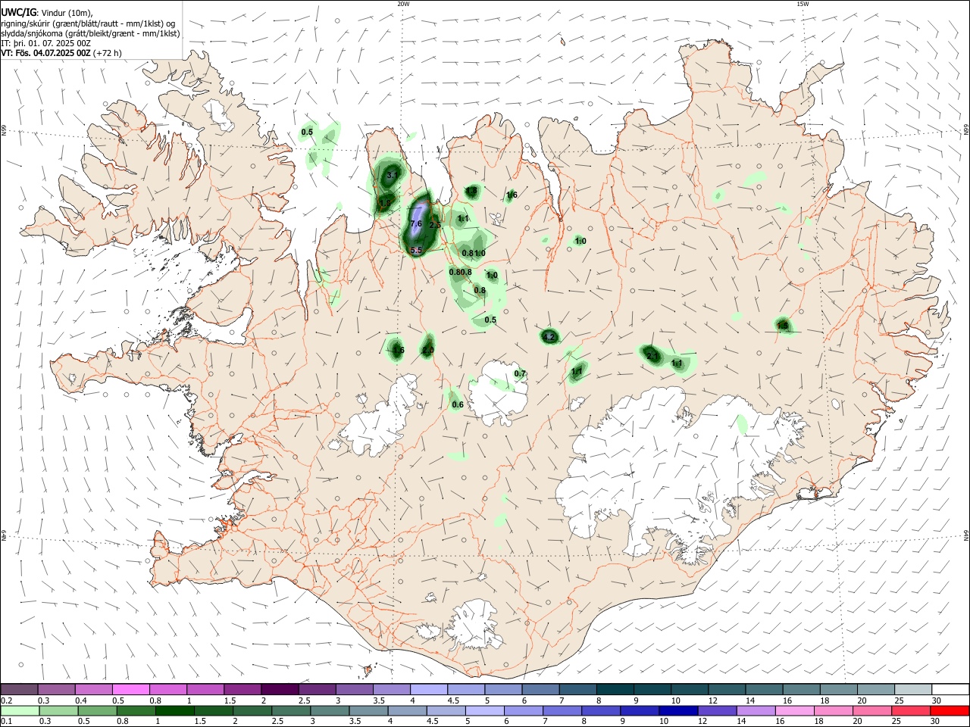
Task: Click the VT: Fös. 04.07.2025 00Z valid time text
Action: coord(46,53)
